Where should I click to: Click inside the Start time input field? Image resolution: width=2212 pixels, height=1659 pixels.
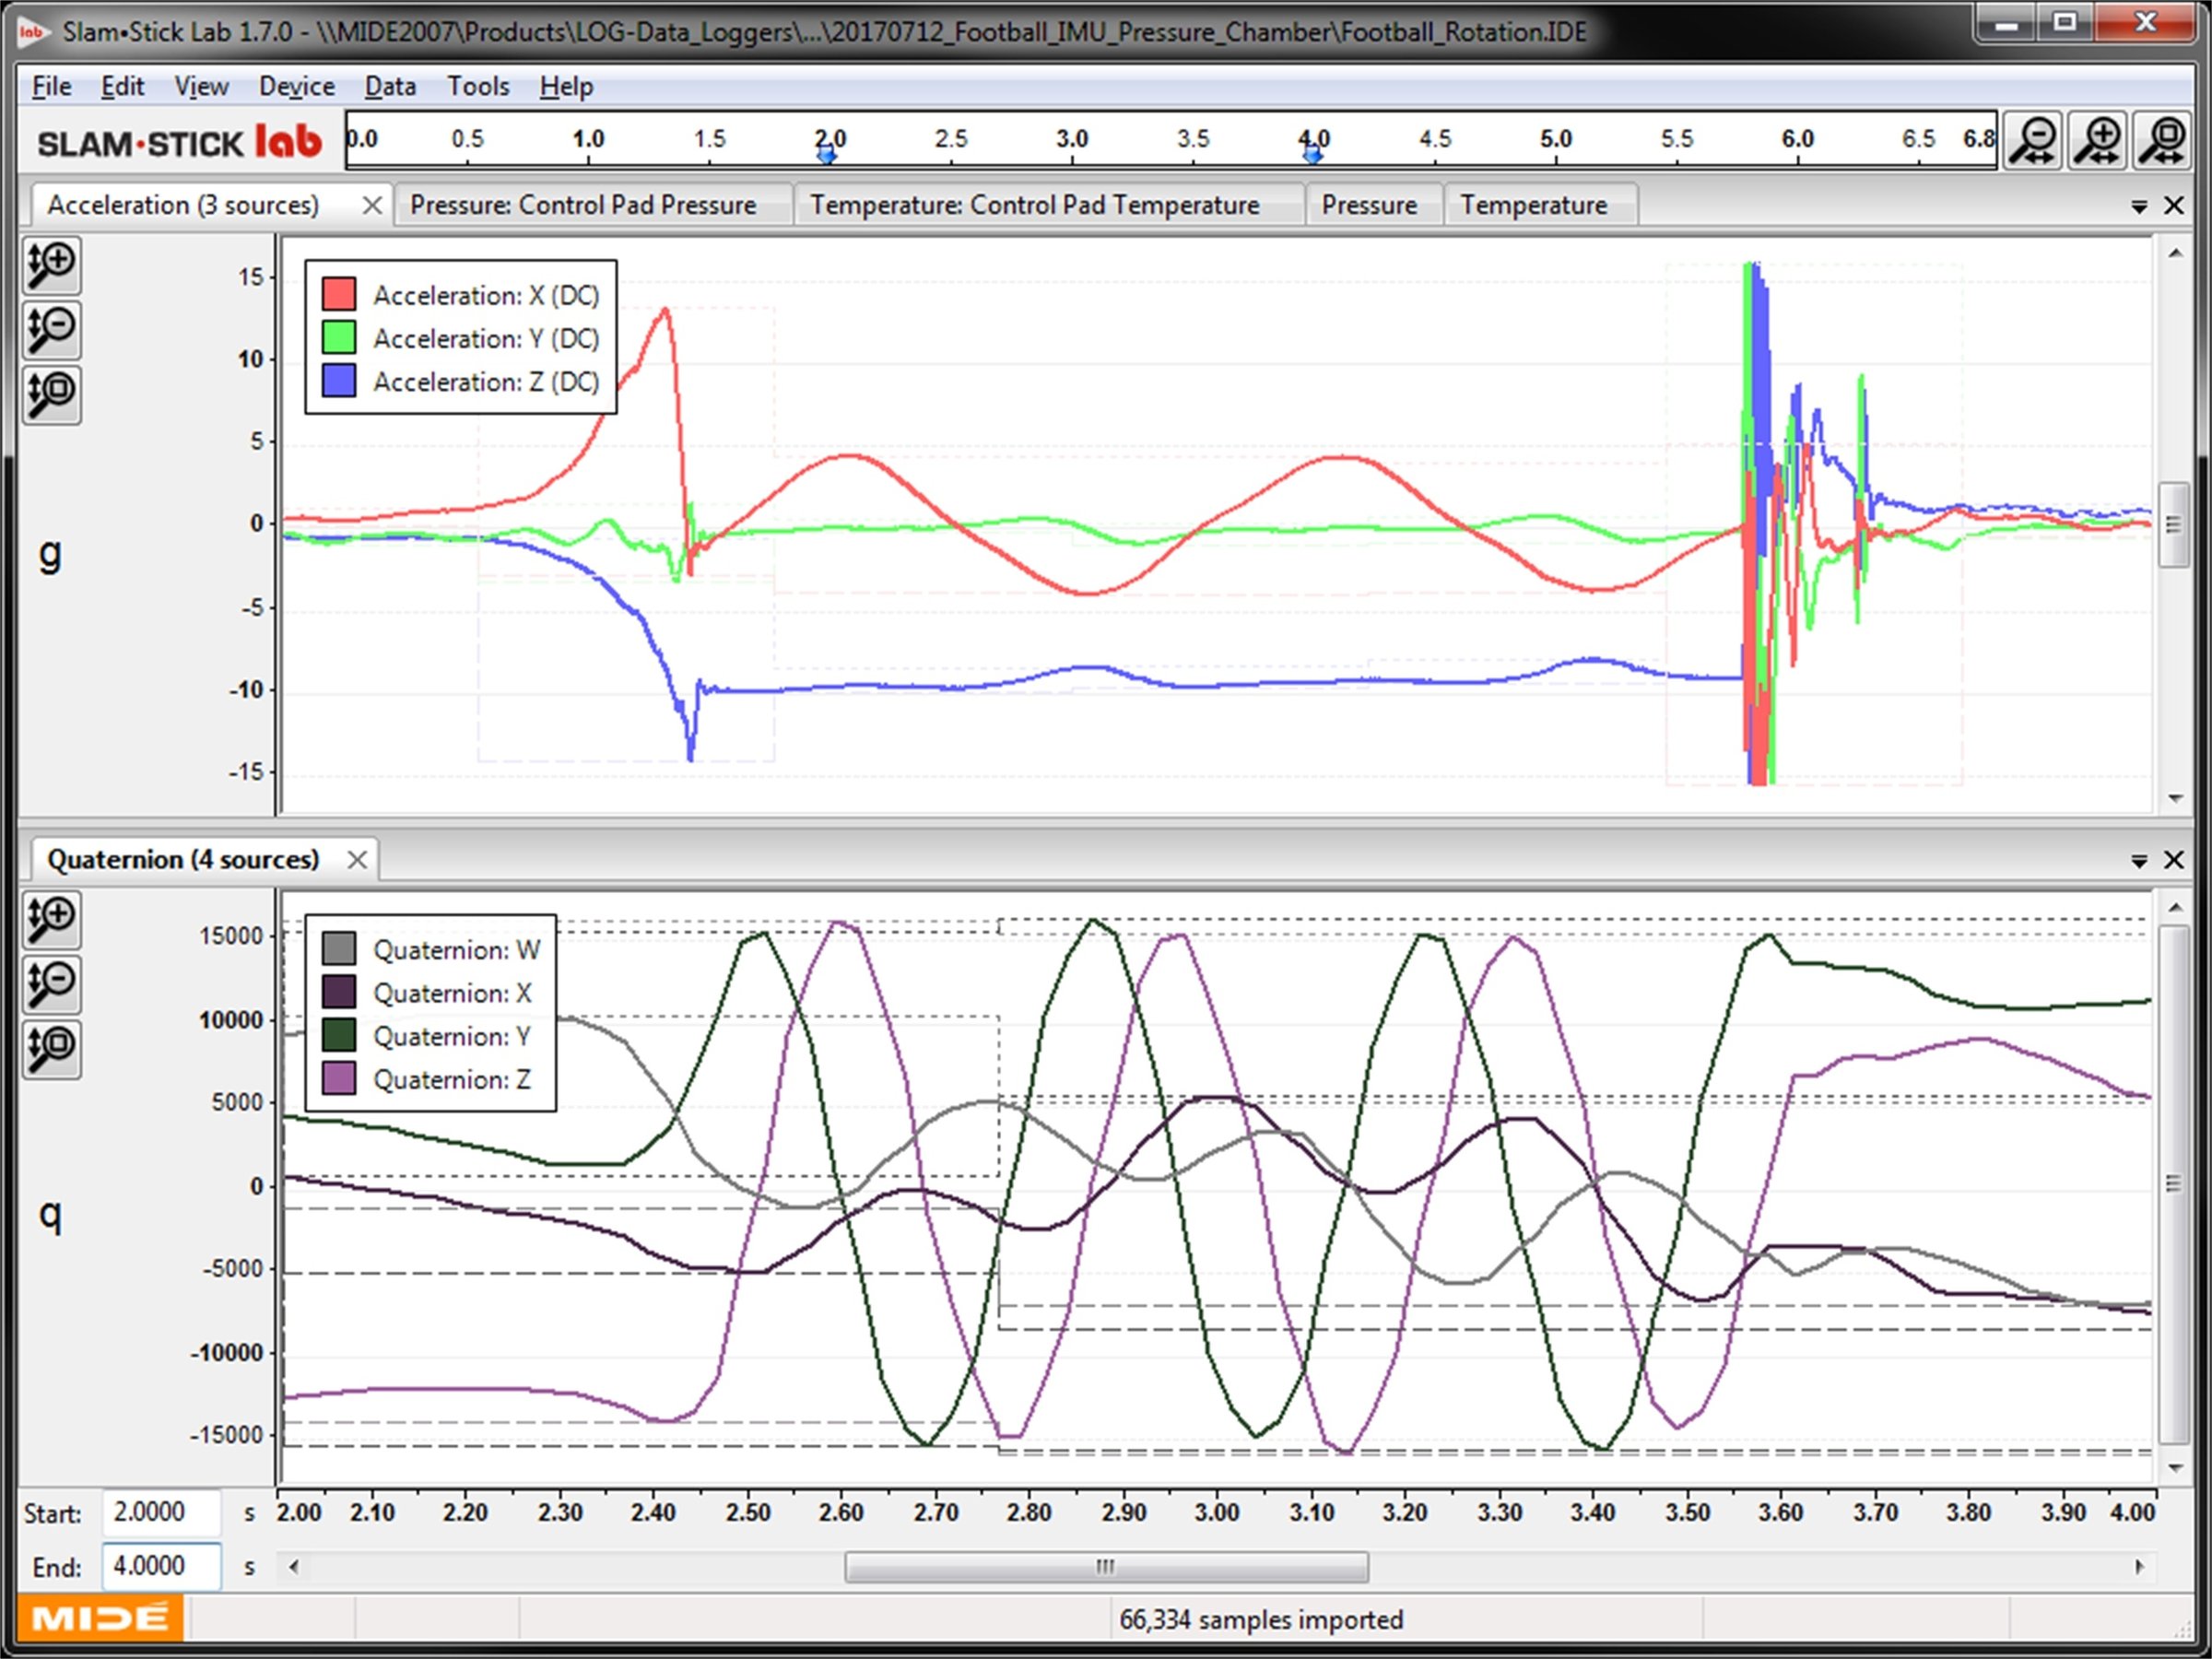click(x=160, y=1512)
